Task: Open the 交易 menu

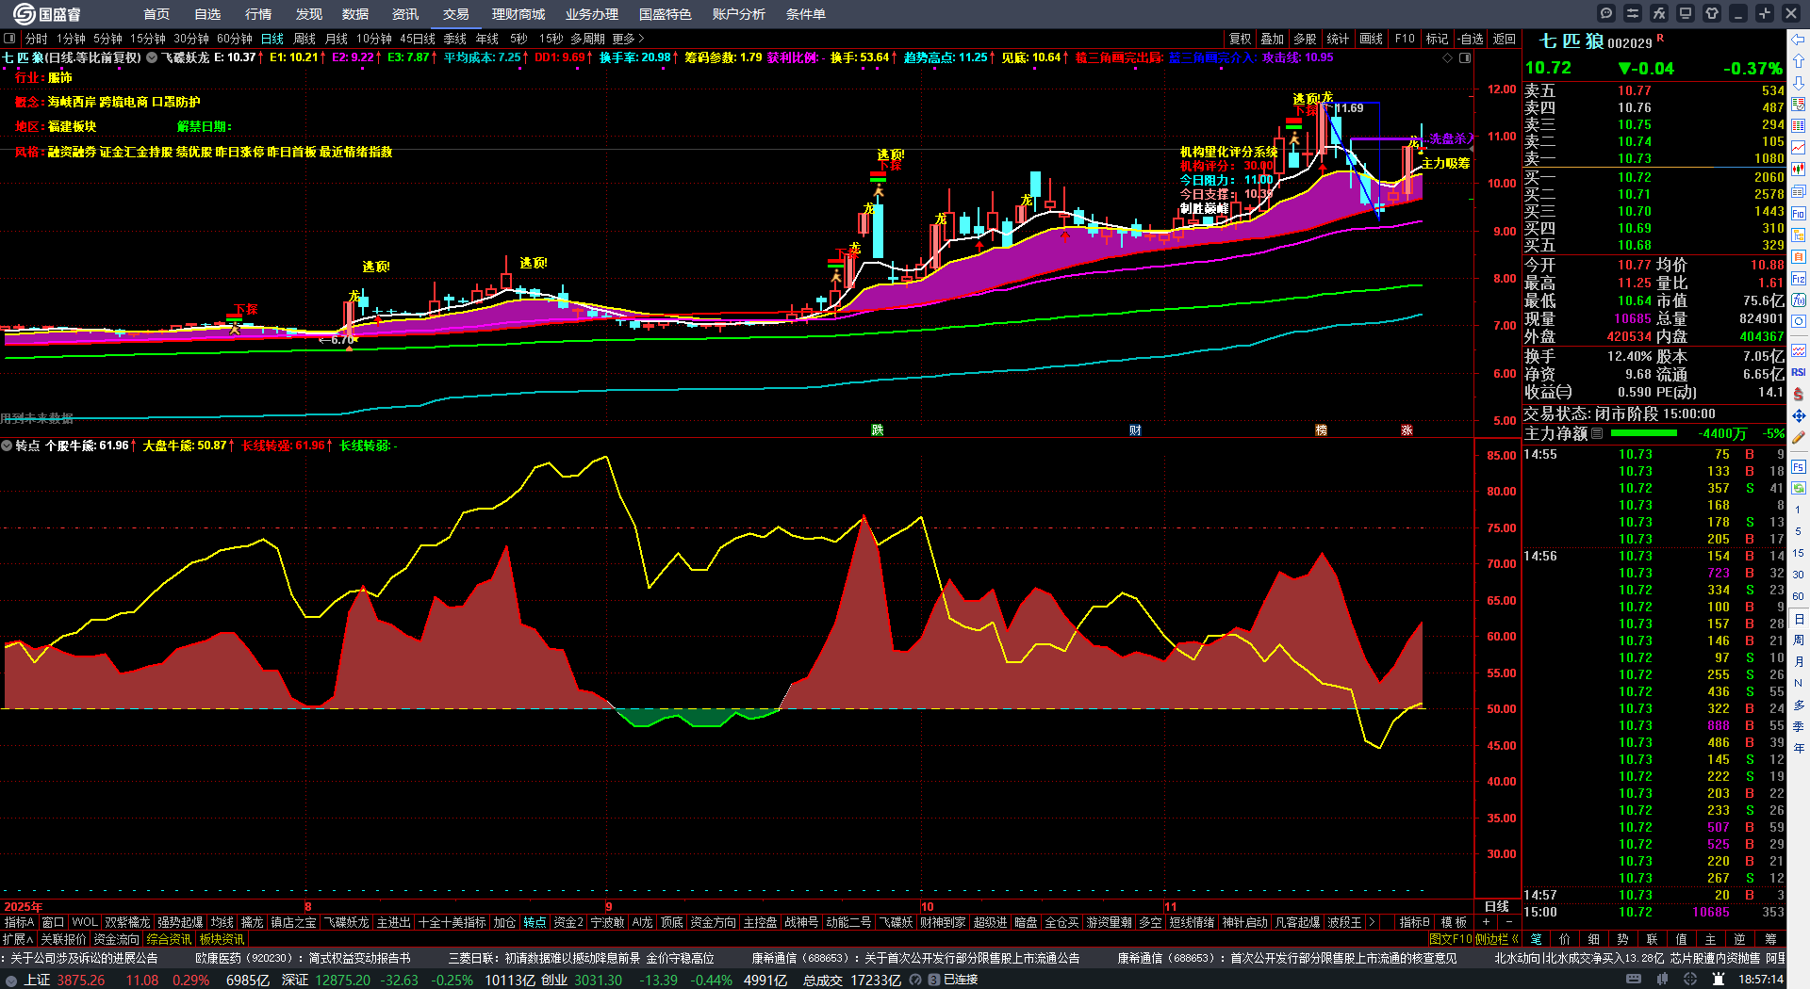Action: tap(456, 14)
